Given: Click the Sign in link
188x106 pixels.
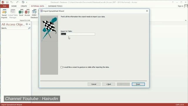Looking at the screenshot, I should coord(181,6).
